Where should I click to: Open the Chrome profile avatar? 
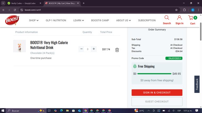tap(193, 10)
